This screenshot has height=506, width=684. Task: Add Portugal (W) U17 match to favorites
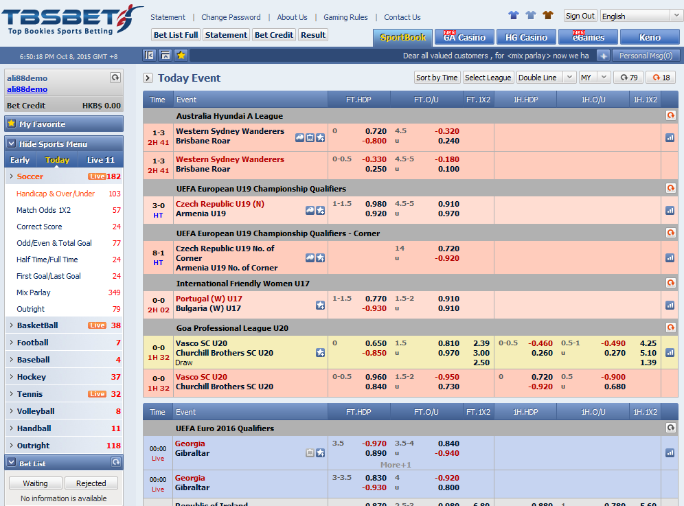coord(320,305)
